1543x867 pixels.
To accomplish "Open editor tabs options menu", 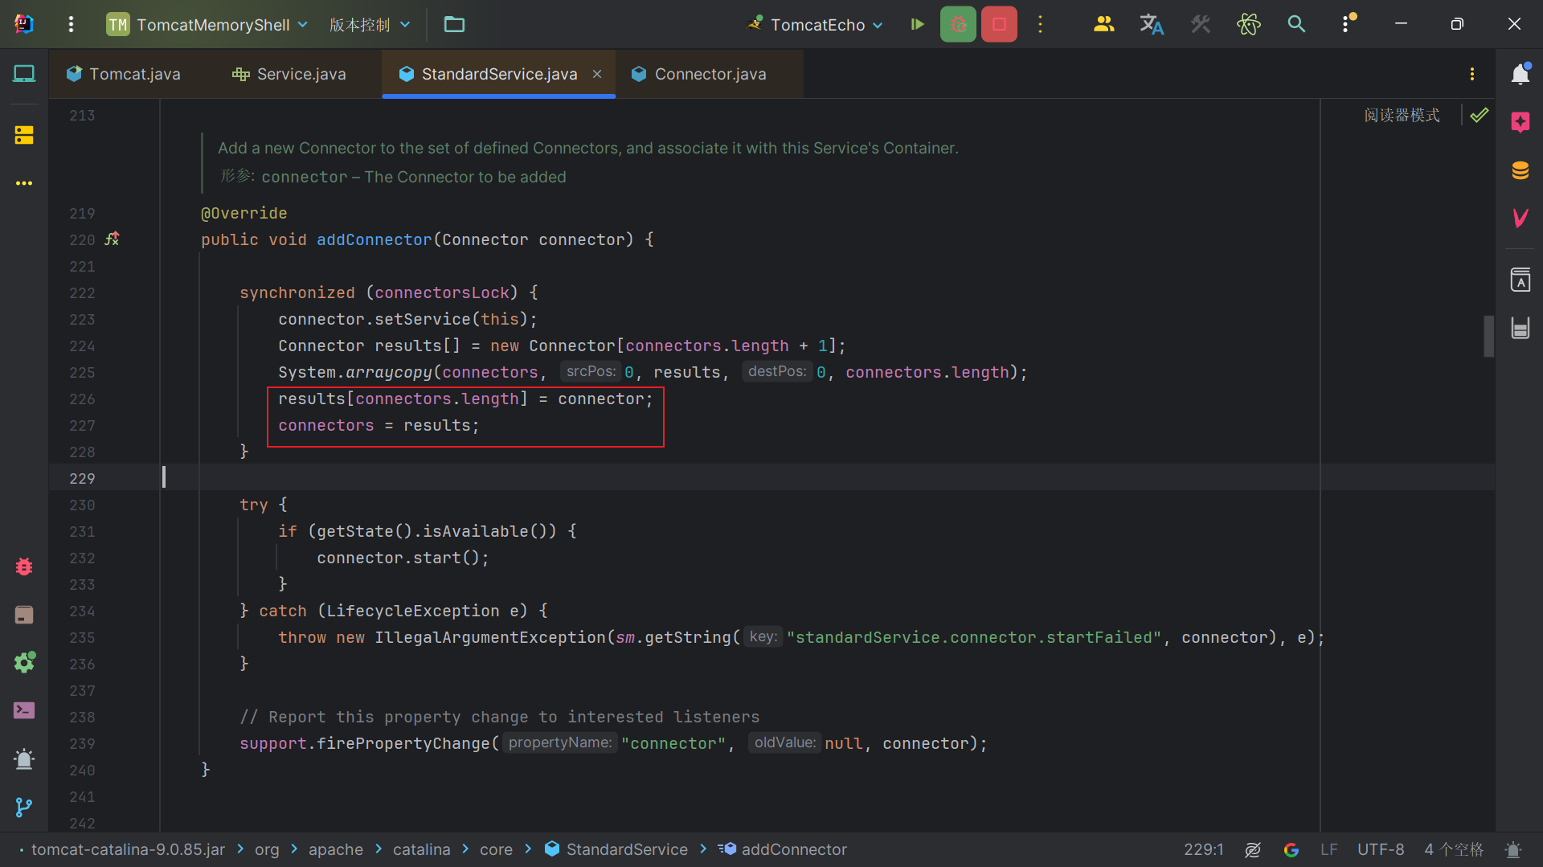I will tap(1472, 74).
